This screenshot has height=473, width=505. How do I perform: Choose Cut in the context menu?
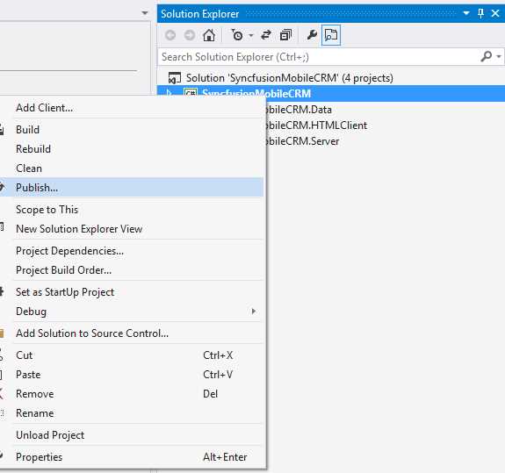tap(132, 355)
